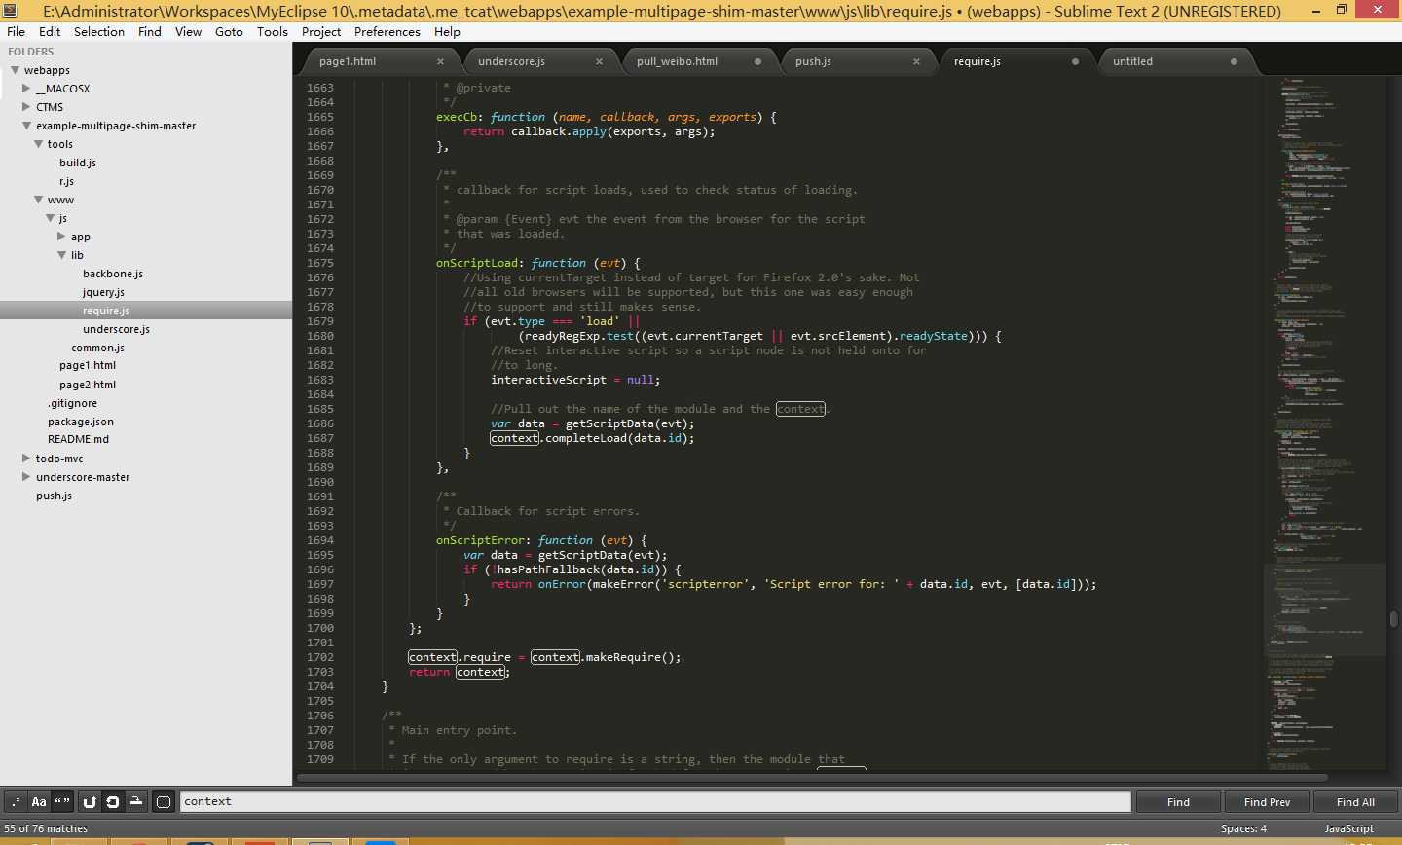Viewport: 1402px width, 845px height.
Task: Collapse example-multipage-shim-master folder
Action: pyautogui.click(x=26, y=126)
